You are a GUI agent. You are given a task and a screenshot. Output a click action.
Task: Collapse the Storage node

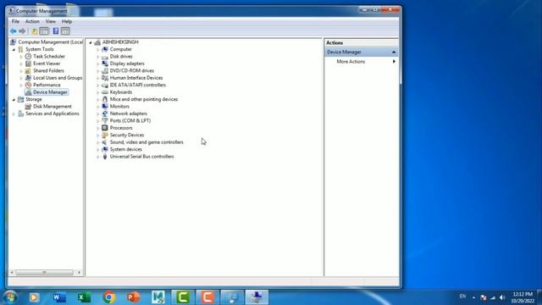pos(14,100)
